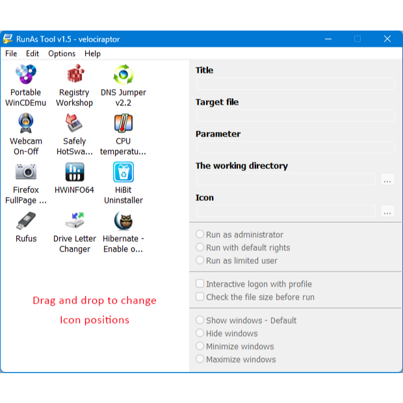403x403 pixels.
Task: Browse for an icon file
Action: point(387,211)
